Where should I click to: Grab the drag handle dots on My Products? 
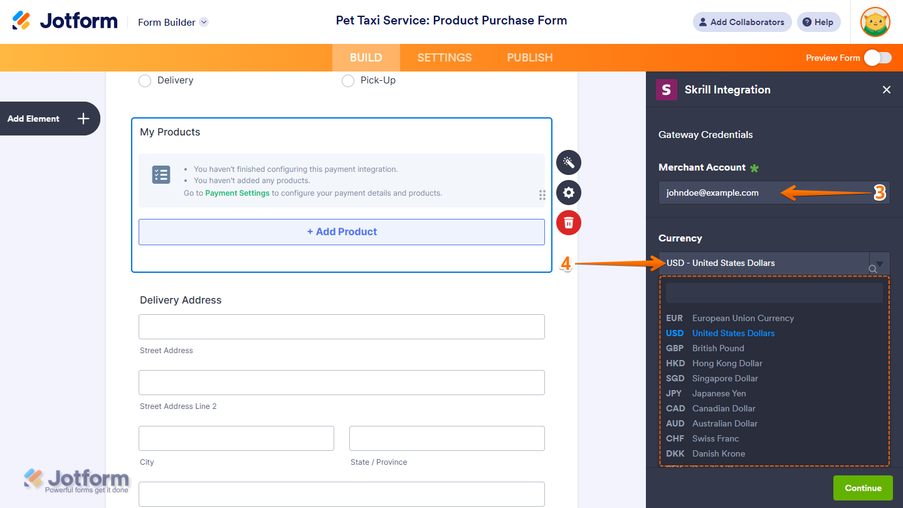542,195
